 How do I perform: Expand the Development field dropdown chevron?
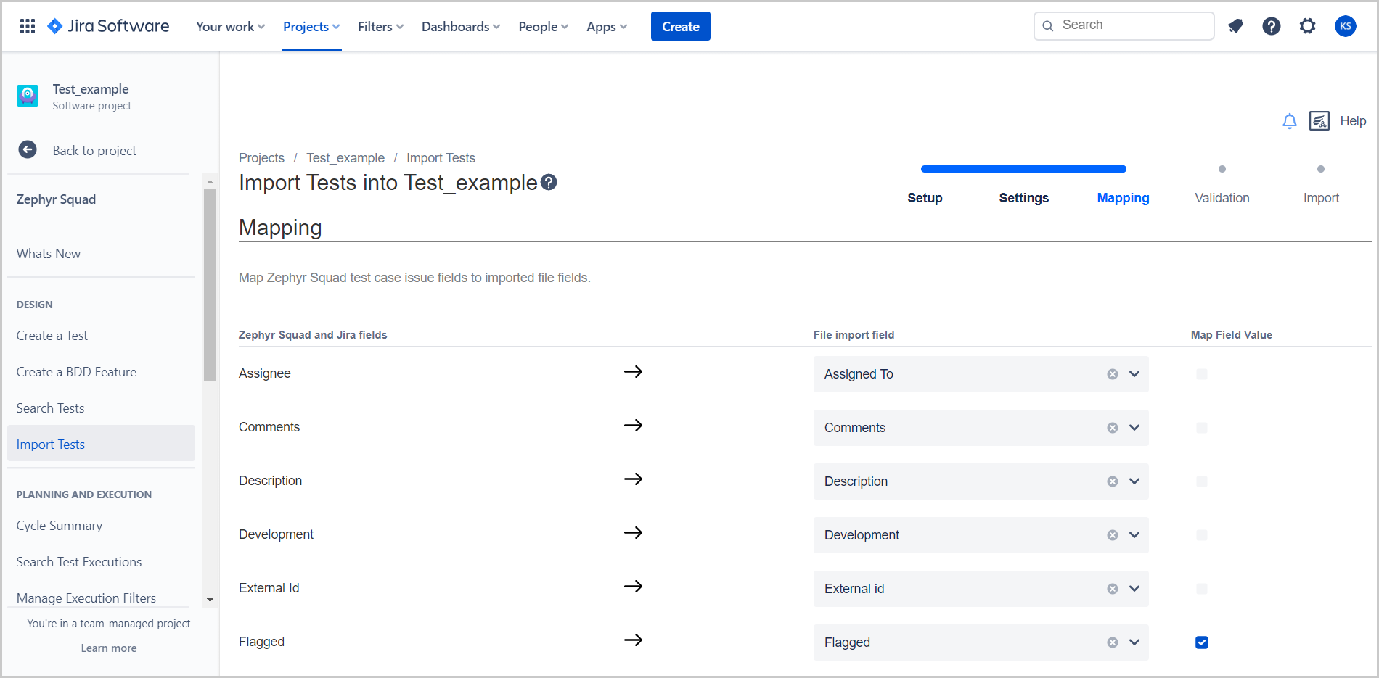point(1134,535)
